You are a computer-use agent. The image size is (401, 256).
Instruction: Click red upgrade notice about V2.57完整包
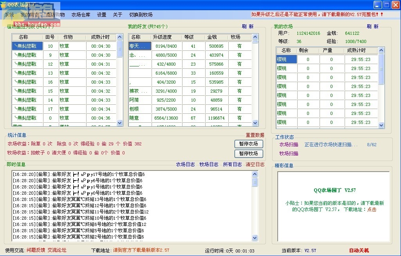[317, 14]
